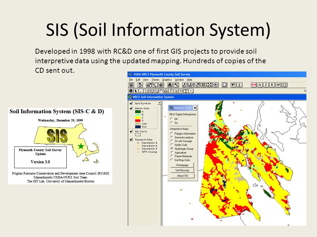Select General Landuse radio button
317x237 pixels.
[172, 137]
